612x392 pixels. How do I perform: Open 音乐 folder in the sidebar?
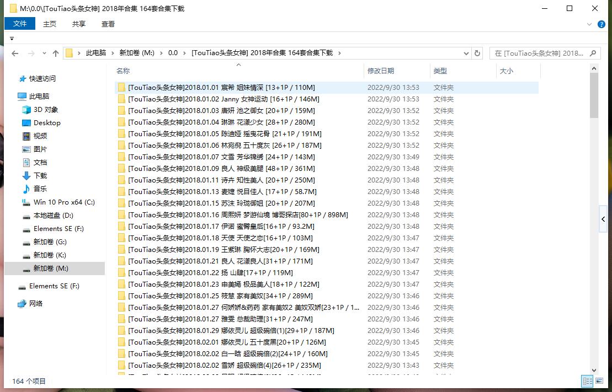tap(40, 189)
